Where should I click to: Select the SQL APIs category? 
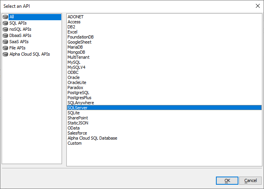point(18,23)
